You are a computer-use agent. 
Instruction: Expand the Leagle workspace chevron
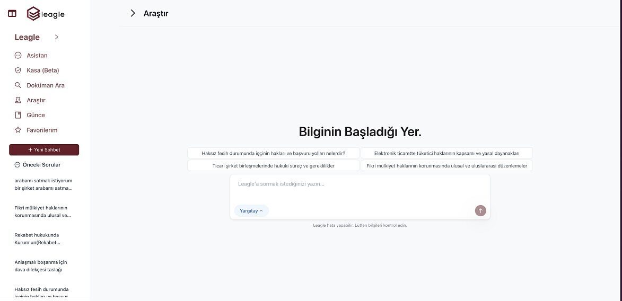(x=57, y=37)
